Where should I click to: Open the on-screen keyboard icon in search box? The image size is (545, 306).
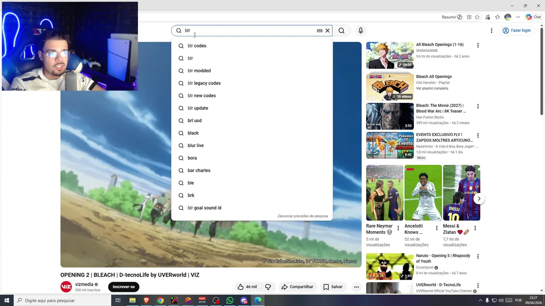tap(320, 31)
